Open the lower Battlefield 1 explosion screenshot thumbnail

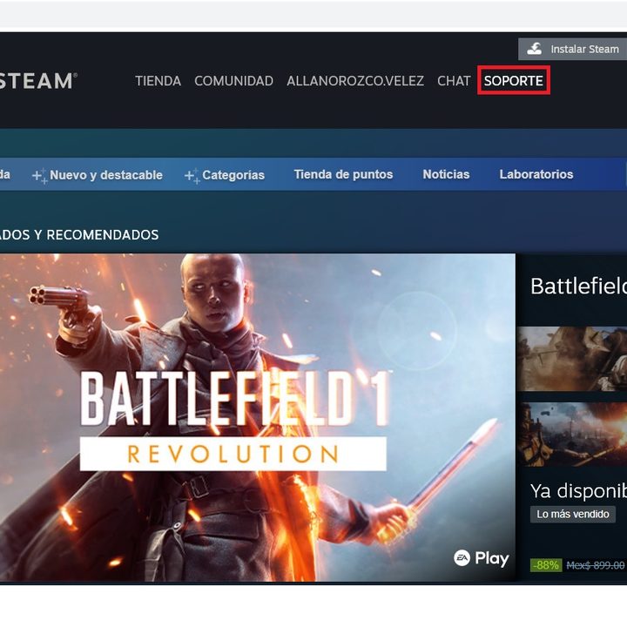click(x=572, y=435)
